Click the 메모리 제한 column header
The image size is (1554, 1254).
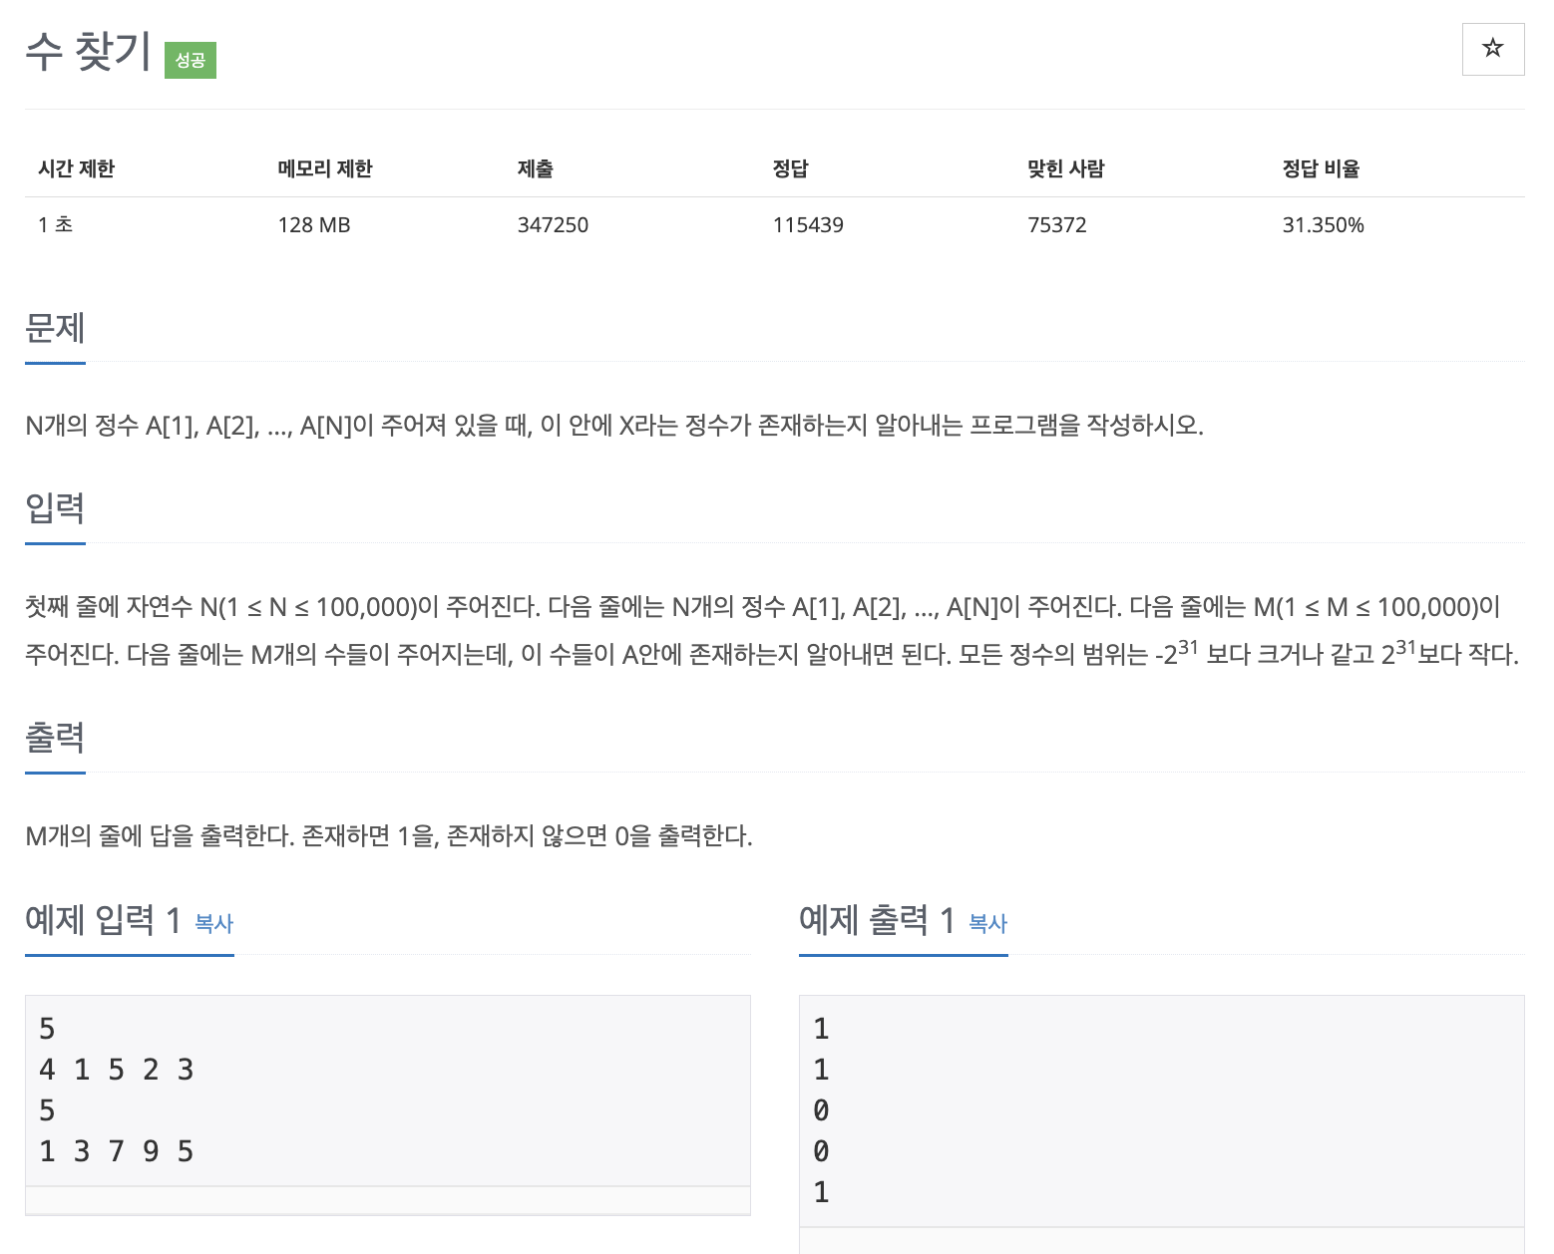(x=324, y=168)
